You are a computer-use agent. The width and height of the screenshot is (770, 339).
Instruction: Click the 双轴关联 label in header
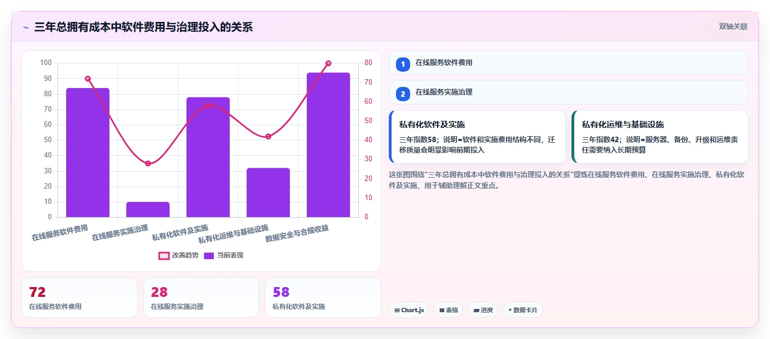(x=733, y=26)
